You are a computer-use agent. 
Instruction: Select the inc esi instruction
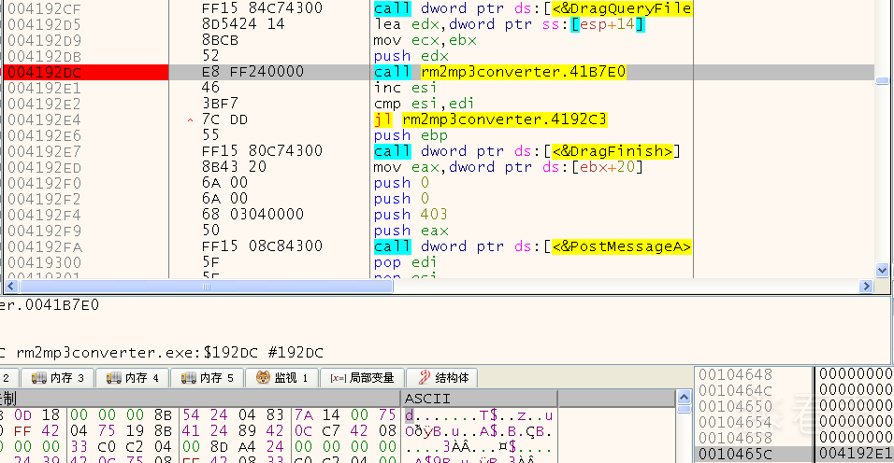(x=405, y=88)
